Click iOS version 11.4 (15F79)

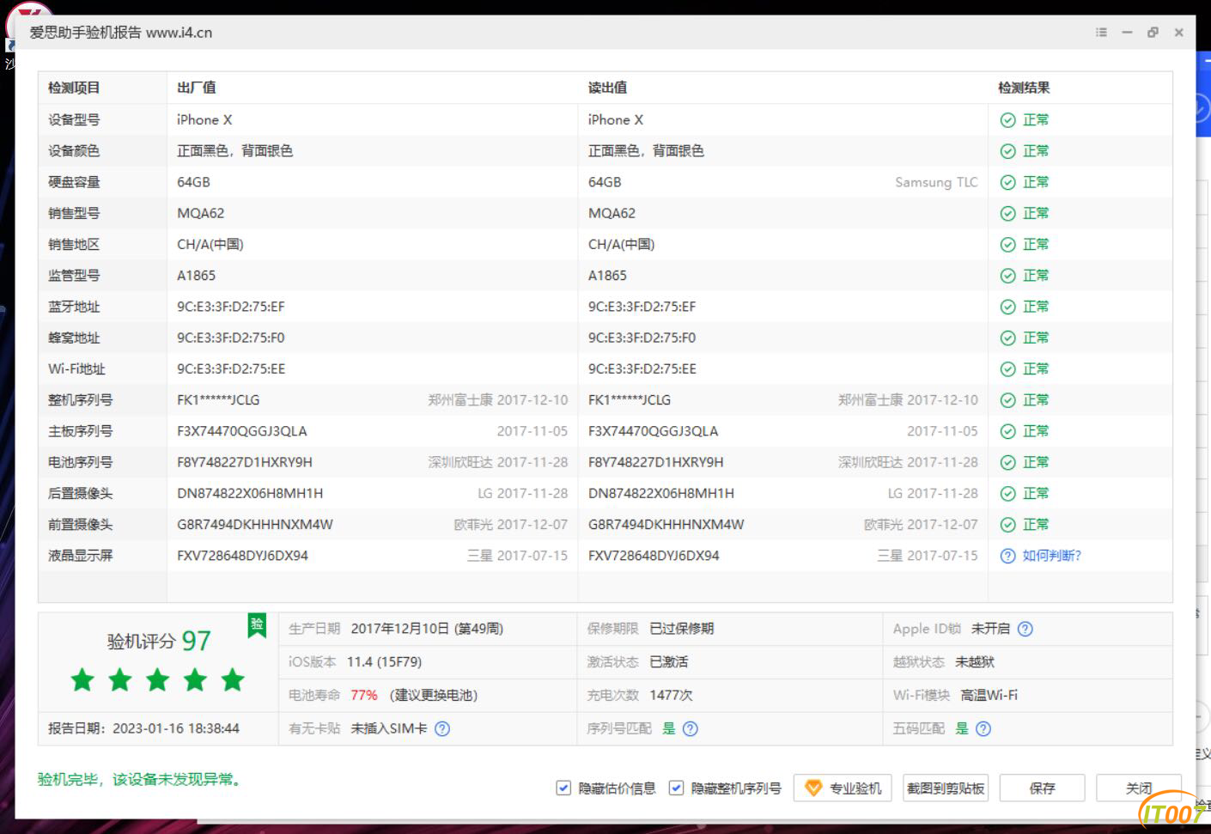click(384, 662)
